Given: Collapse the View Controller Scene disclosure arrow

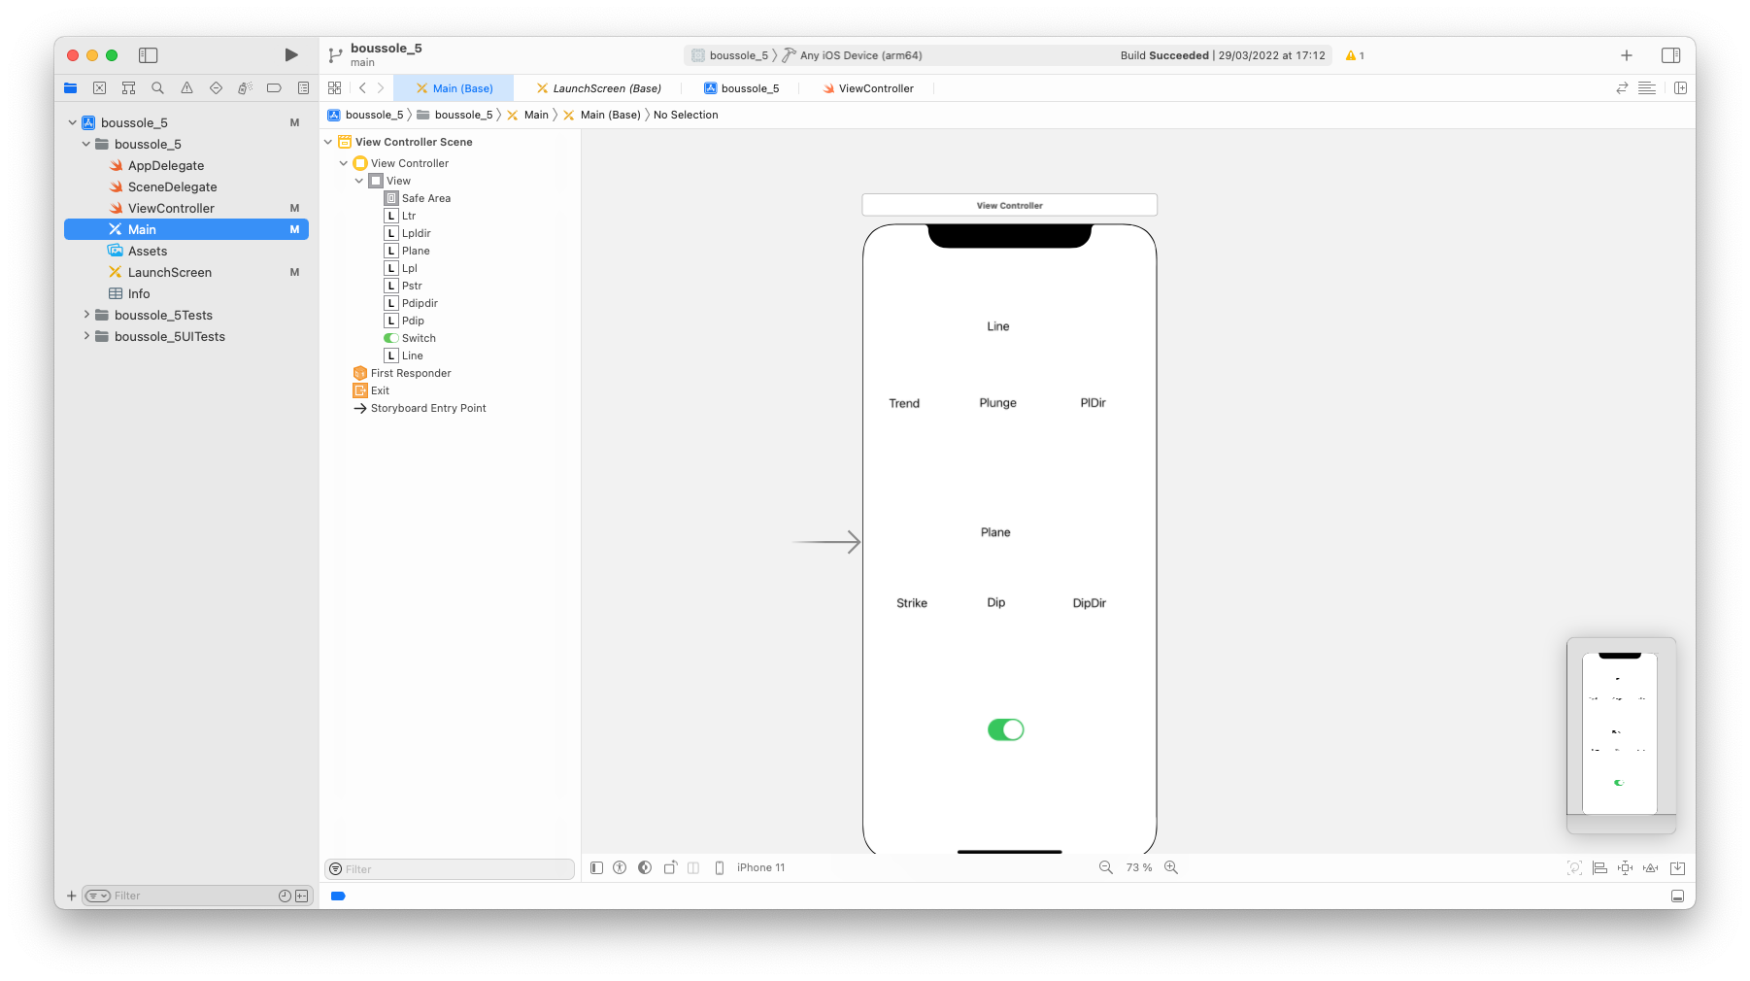Looking at the screenshot, I should 329,142.
